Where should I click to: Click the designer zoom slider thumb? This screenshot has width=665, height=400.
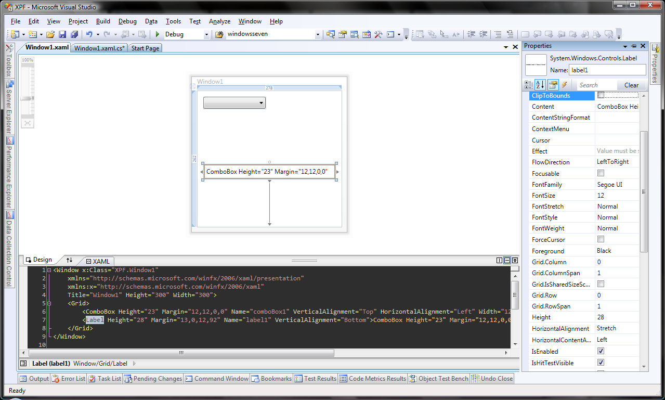pos(27,98)
